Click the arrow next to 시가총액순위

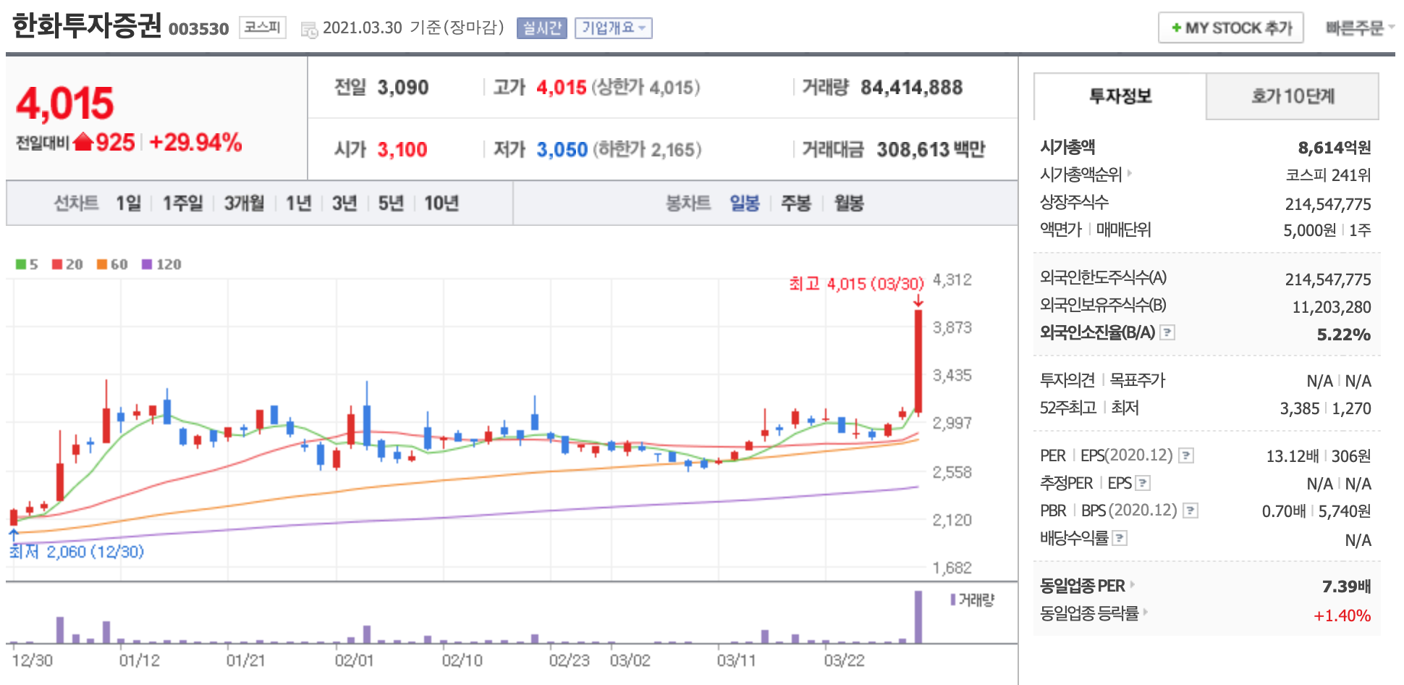point(1129,174)
